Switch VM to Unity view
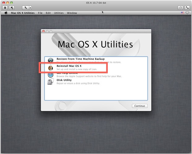 click(x=180, y=8)
